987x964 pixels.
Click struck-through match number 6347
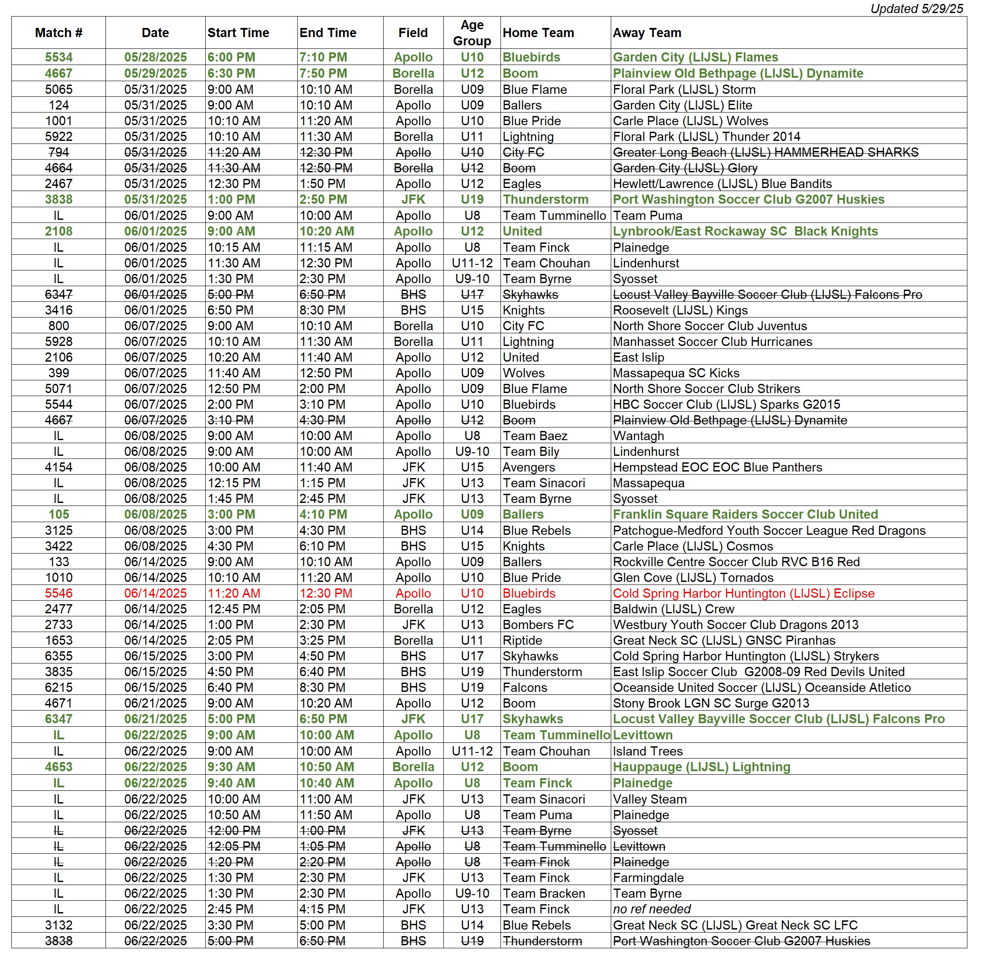pyautogui.click(x=59, y=295)
